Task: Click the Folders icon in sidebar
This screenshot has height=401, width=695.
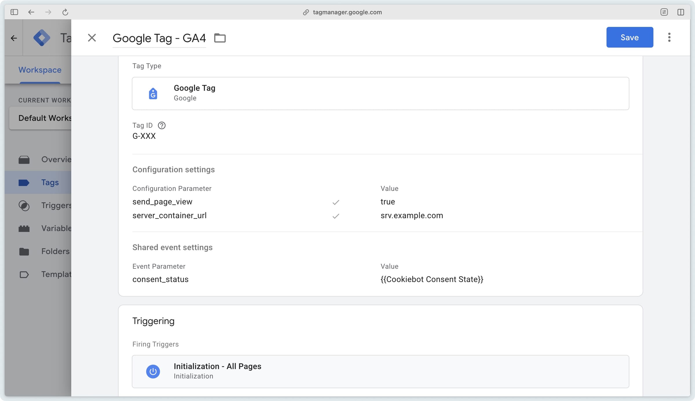Action: point(24,251)
